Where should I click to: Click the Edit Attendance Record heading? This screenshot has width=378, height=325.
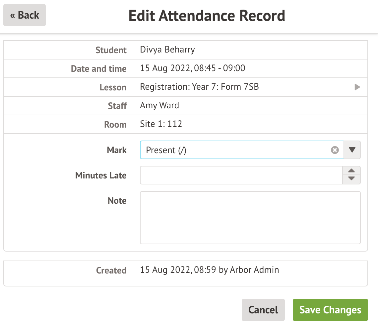coord(207,16)
